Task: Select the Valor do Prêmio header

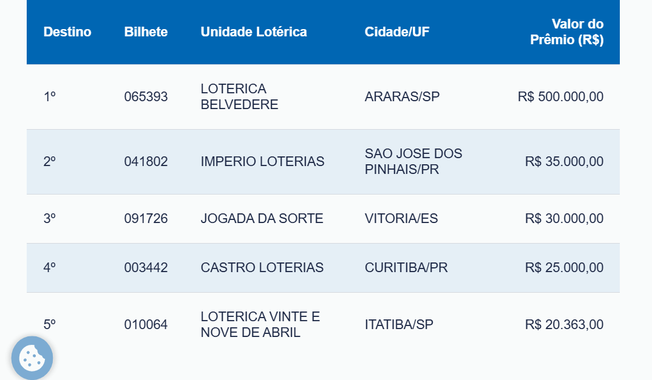Action: click(567, 32)
